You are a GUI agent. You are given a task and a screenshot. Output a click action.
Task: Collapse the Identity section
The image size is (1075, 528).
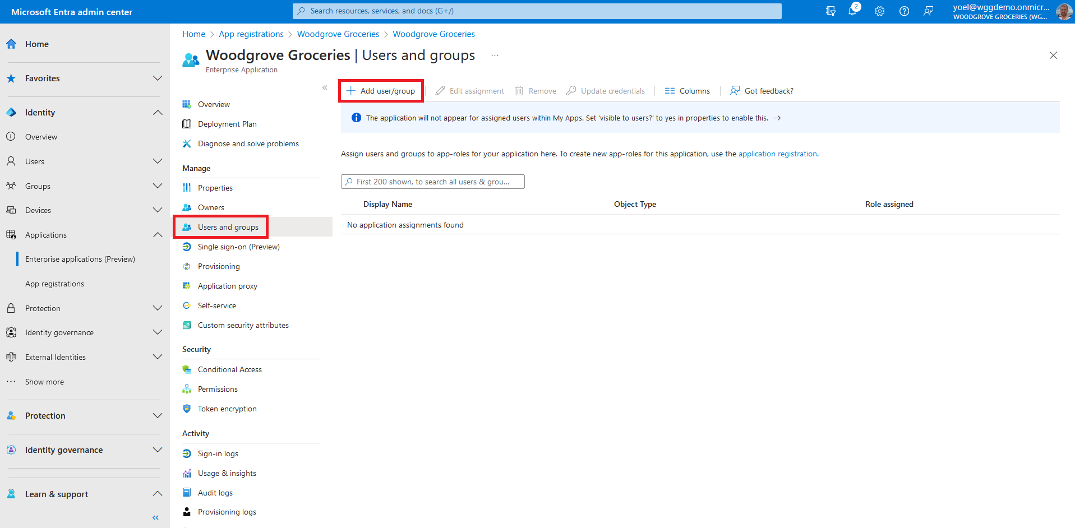point(158,113)
